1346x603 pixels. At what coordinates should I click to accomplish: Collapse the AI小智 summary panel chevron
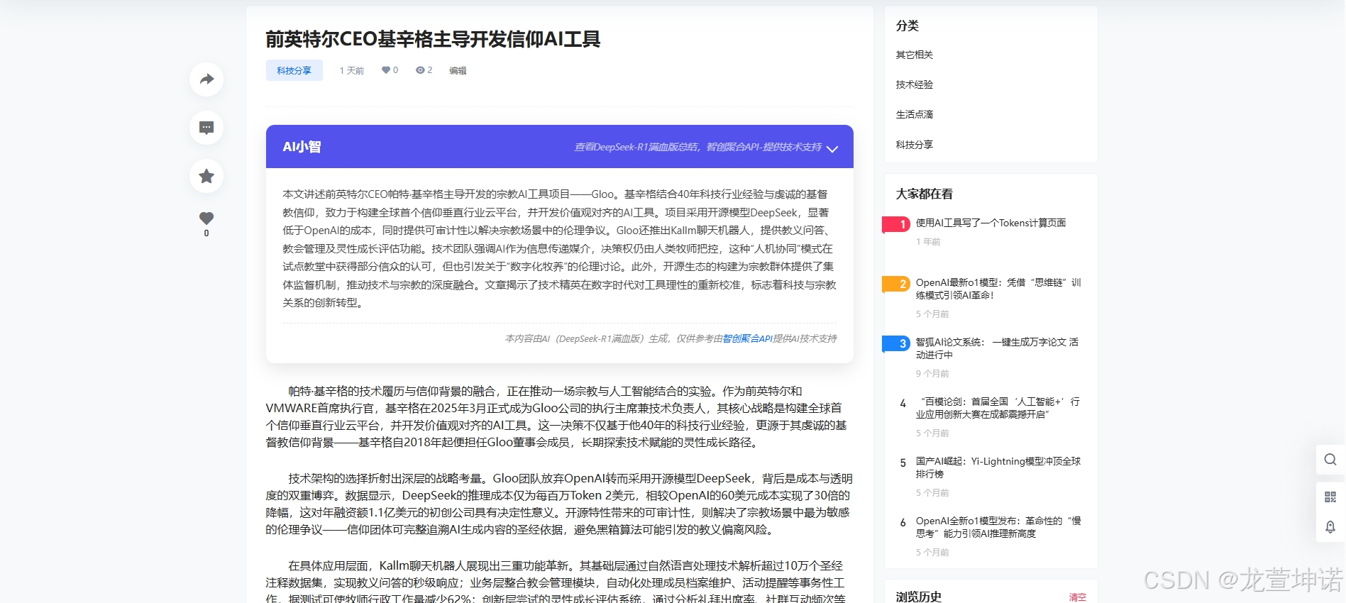(832, 148)
